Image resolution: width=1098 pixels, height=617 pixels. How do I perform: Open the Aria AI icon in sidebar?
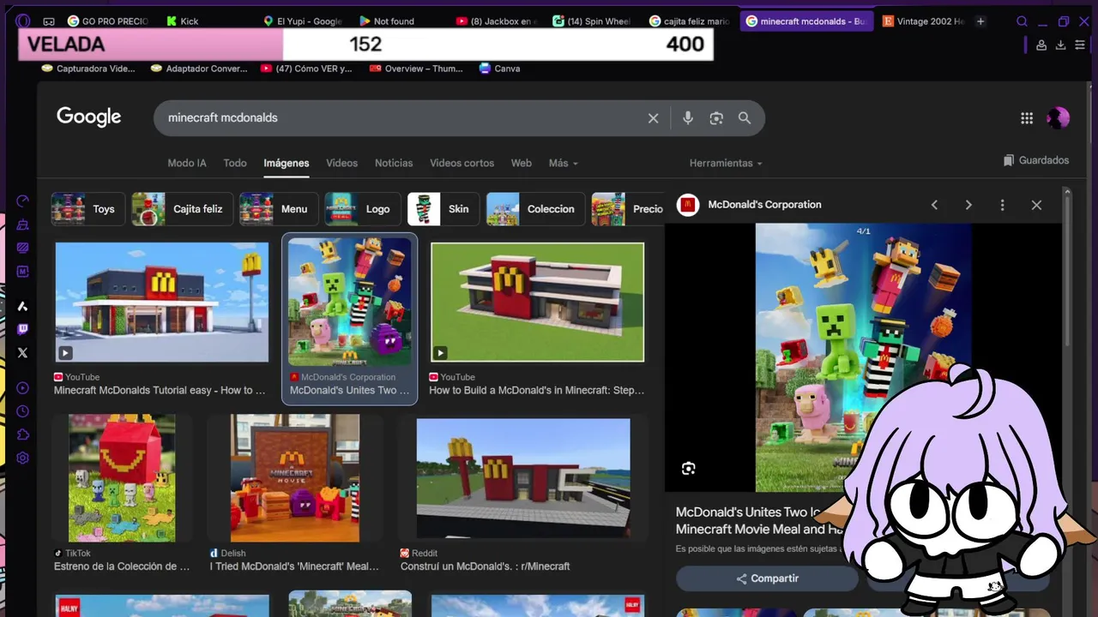[23, 306]
